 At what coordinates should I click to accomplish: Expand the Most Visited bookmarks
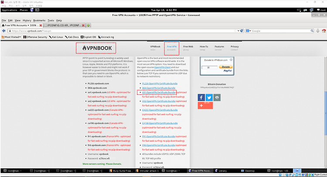coord(11,37)
